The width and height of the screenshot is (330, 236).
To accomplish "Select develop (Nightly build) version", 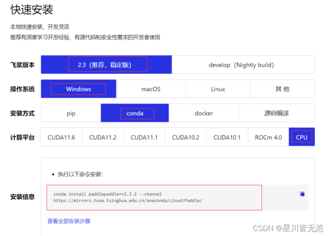I will (x=243, y=64).
